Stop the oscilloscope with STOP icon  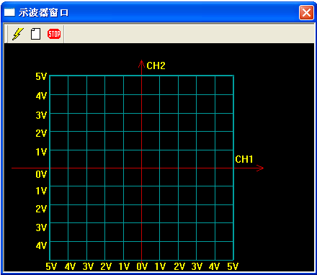(54, 34)
